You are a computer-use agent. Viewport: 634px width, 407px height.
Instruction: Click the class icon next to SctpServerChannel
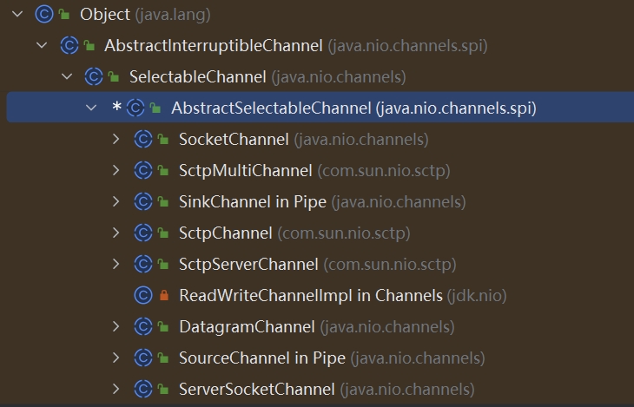point(143,265)
